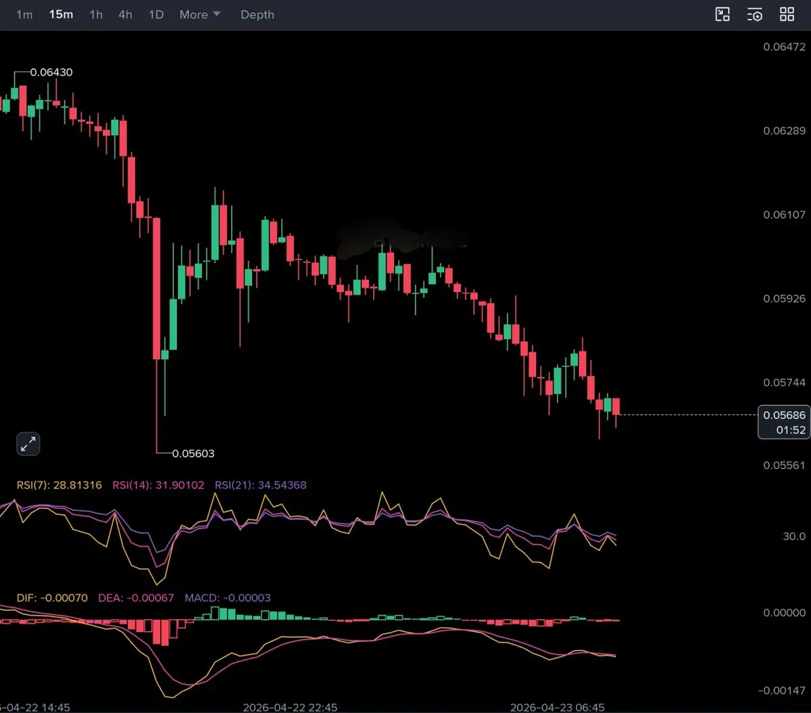The width and height of the screenshot is (811, 713).
Task: Open the multi-chart grid layout icon
Action: 787,14
